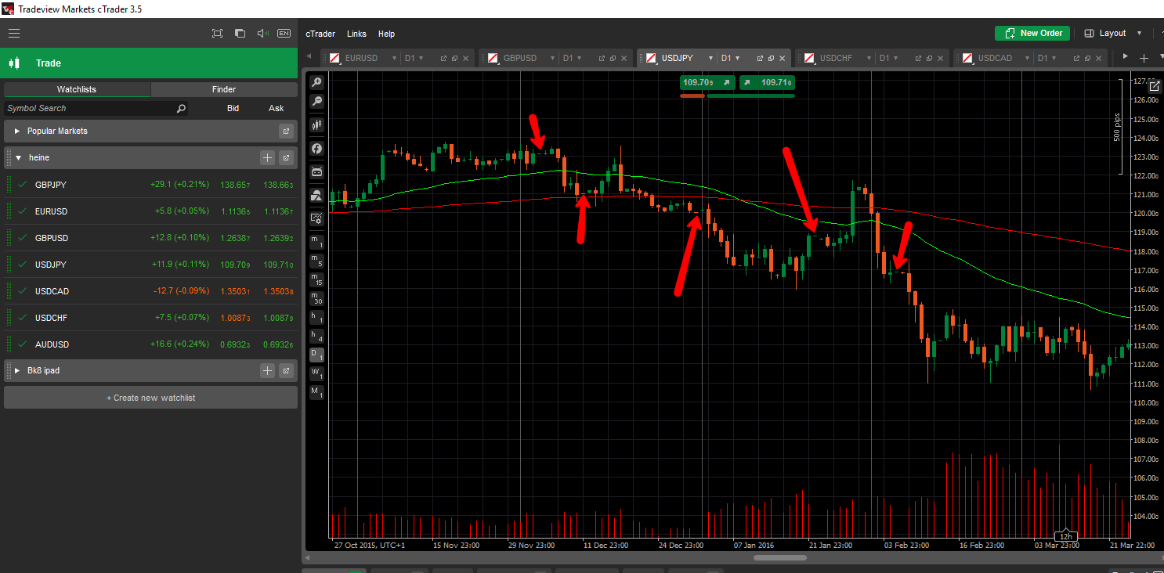
Task: Select the Zoom In tool on the chart toolbar
Action: [316, 81]
